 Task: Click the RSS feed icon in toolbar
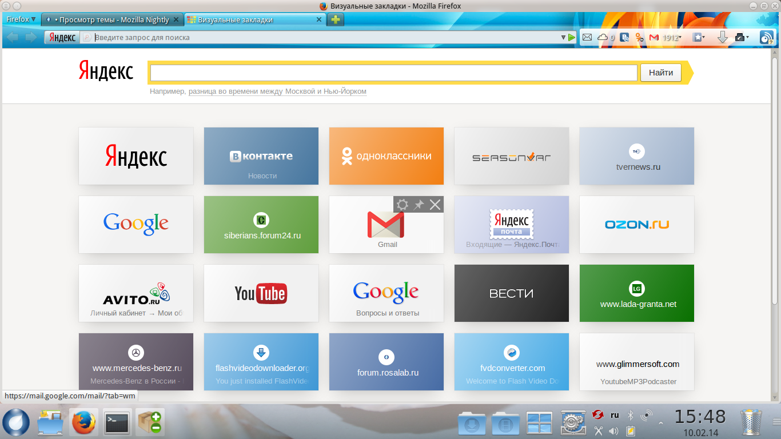click(x=766, y=37)
